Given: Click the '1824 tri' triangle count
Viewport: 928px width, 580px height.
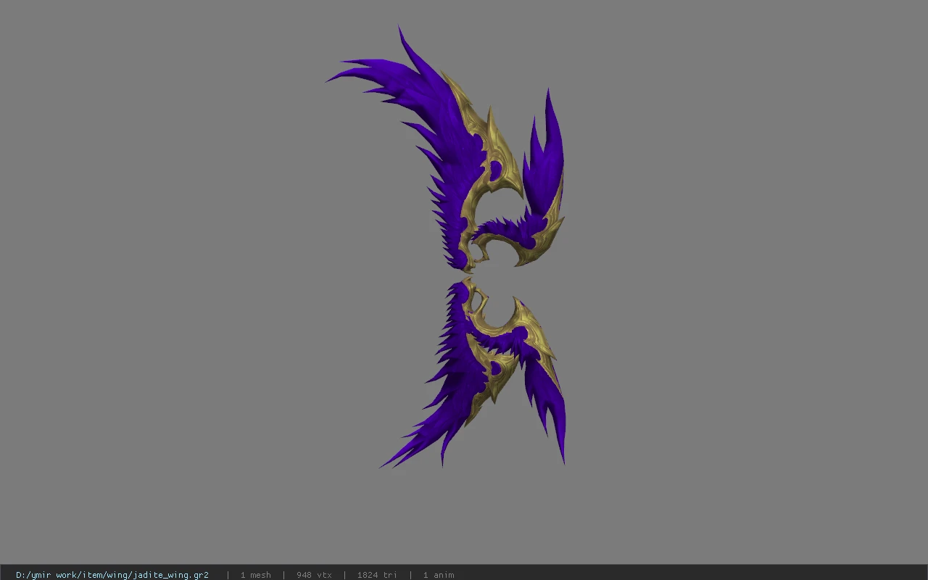Looking at the screenshot, I should pyautogui.click(x=377, y=575).
